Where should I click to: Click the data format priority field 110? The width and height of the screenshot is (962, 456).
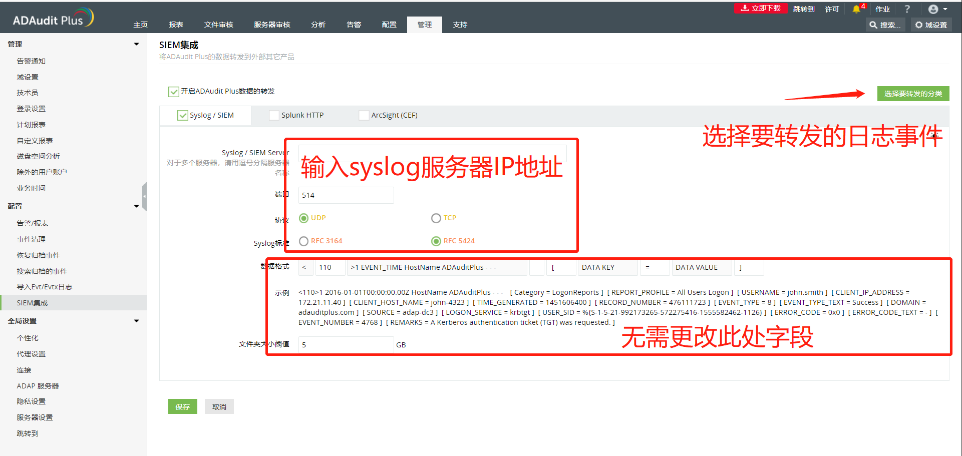330,267
